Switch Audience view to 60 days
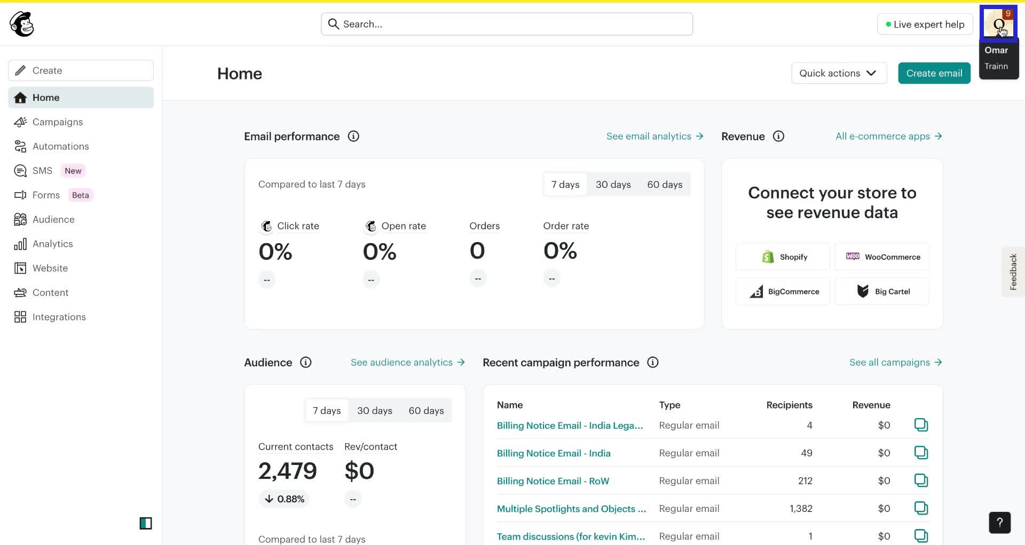 pos(426,410)
